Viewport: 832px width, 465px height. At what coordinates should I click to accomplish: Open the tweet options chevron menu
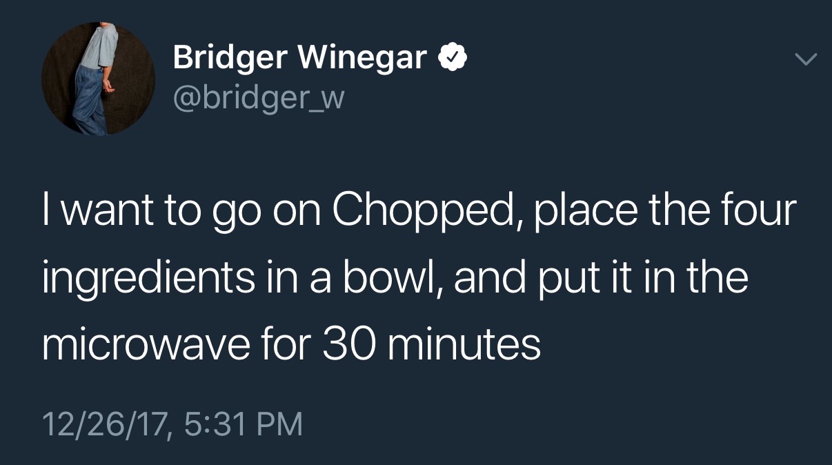point(804,60)
